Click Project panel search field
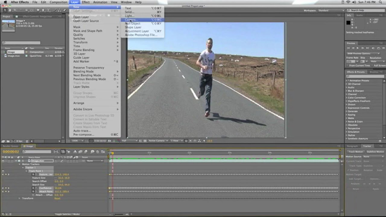 21,43
